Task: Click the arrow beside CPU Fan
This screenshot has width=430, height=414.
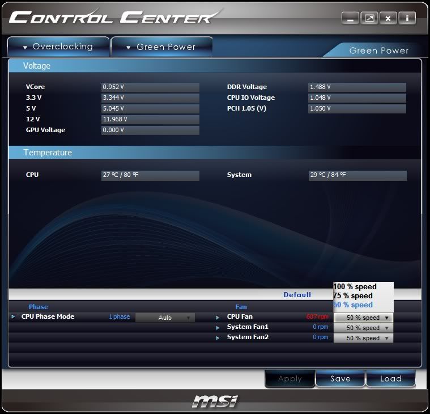Action: click(218, 318)
